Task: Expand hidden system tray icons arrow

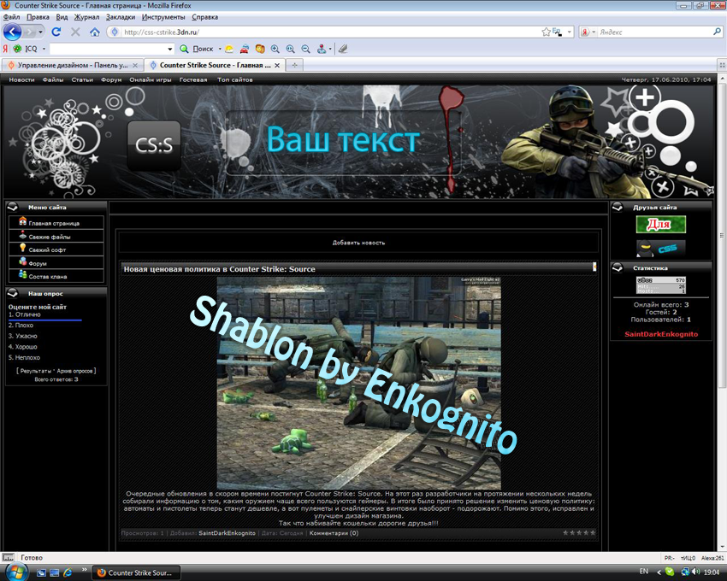Action: [x=659, y=572]
